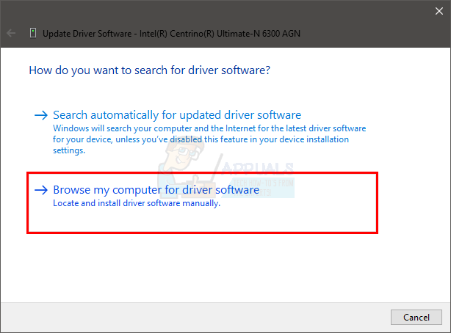The height and width of the screenshot is (333, 451).
Task: Close the Update Driver Software dialog
Action: click(439, 11)
